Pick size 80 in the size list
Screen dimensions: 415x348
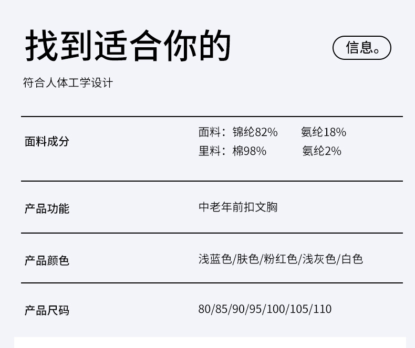coord(204,309)
